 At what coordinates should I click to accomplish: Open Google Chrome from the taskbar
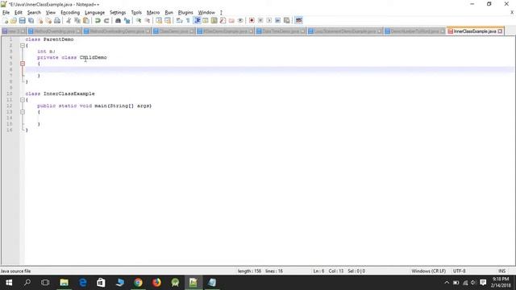pos(138,283)
